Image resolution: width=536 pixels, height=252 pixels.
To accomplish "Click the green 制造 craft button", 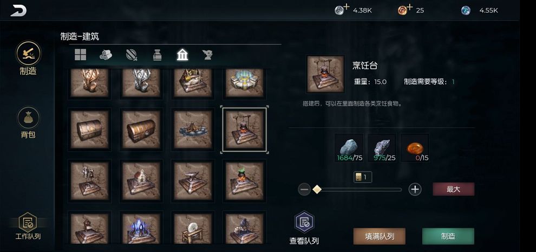I will click(x=448, y=236).
